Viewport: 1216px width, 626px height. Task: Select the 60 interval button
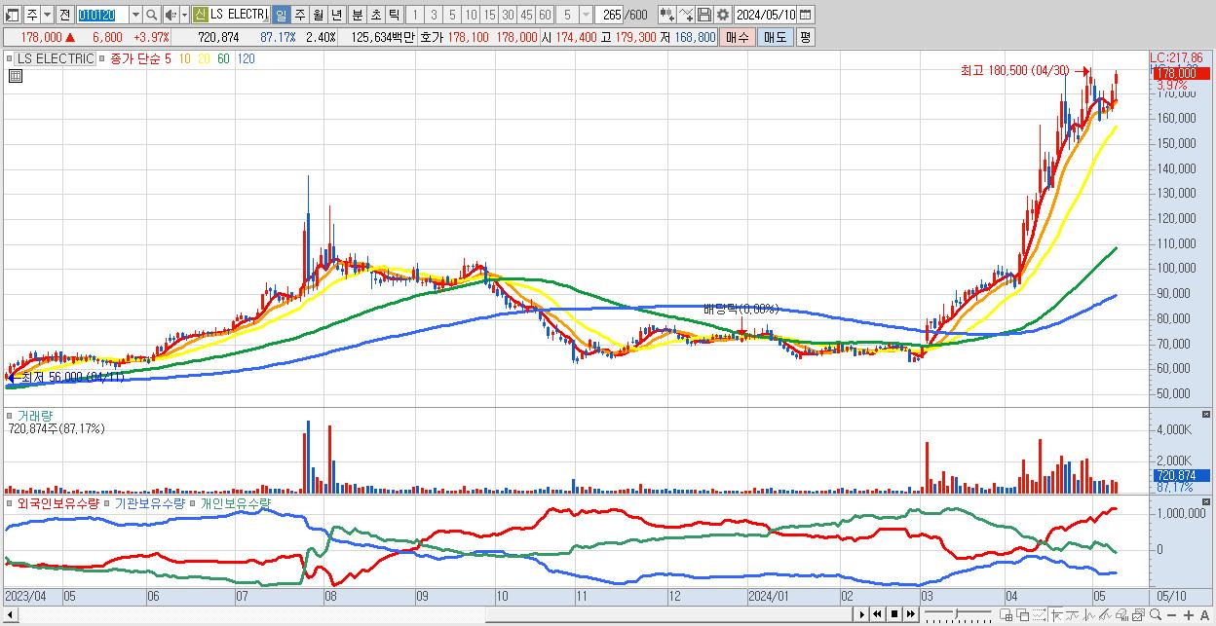click(x=546, y=15)
